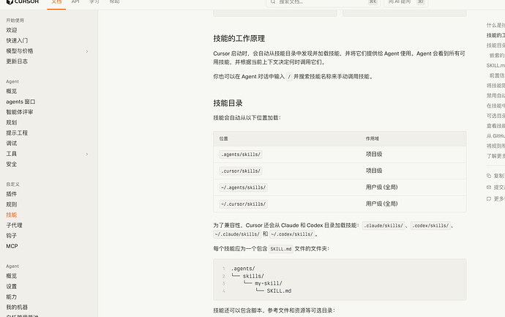Click the .agents/skills/ table cell
The image size is (505, 317).
click(x=241, y=154)
